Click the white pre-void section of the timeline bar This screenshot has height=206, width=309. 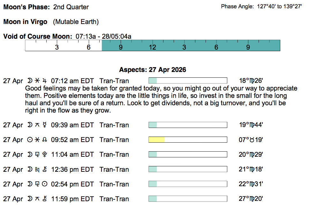click(64, 45)
